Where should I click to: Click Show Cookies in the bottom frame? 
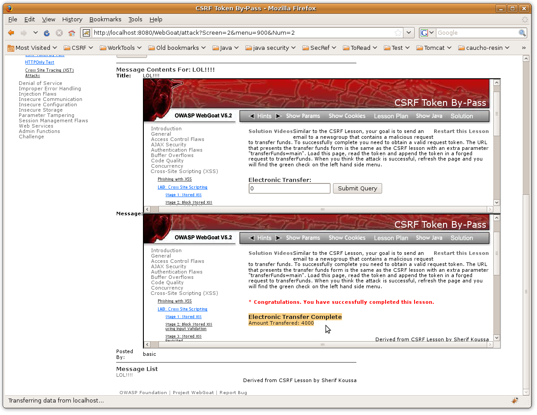tap(347, 238)
